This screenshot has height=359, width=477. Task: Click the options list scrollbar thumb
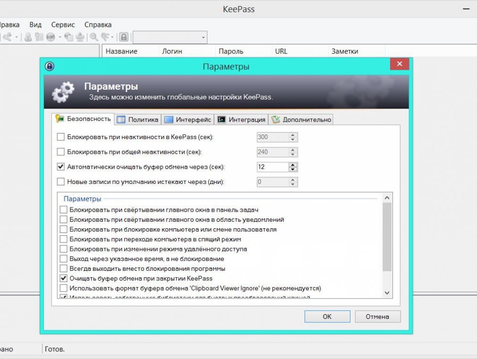point(387,237)
